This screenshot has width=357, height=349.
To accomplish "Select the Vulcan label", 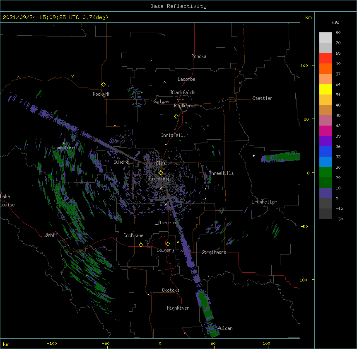I will pos(225,328).
